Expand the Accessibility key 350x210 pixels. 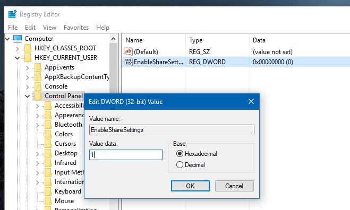coord(38,106)
